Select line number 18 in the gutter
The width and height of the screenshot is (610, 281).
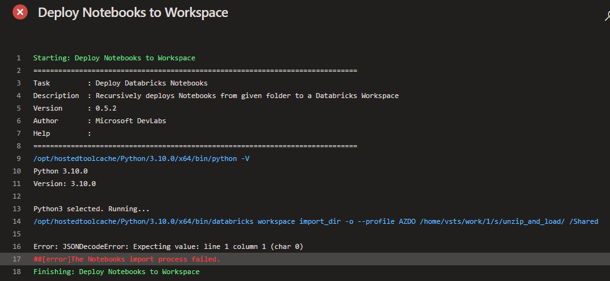[17, 272]
